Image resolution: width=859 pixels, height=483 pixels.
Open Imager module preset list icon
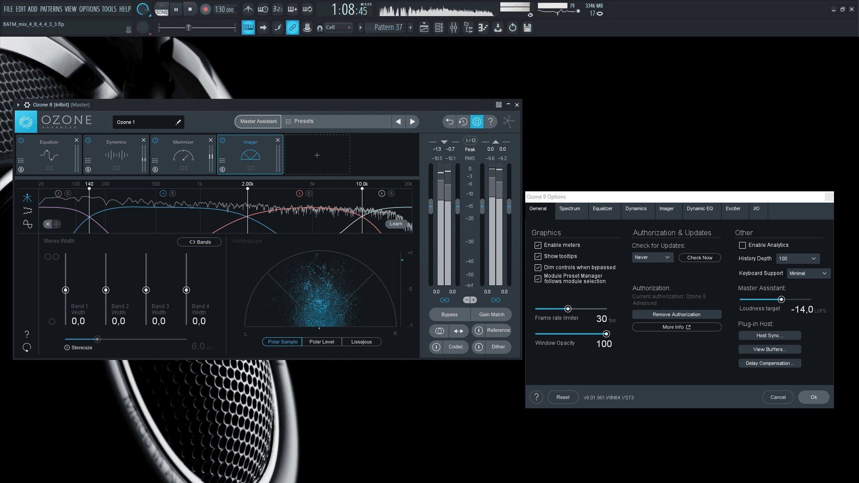(222, 160)
